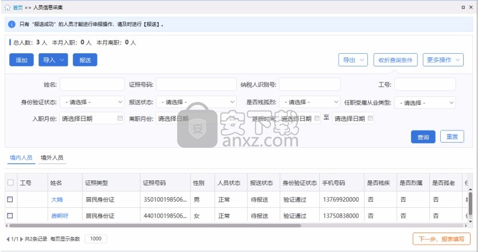Image resolution: width=478 pixels, height=252 pixels.
Task: Check the row checkbox for 唐啊呀
Action: coord(10,216)
